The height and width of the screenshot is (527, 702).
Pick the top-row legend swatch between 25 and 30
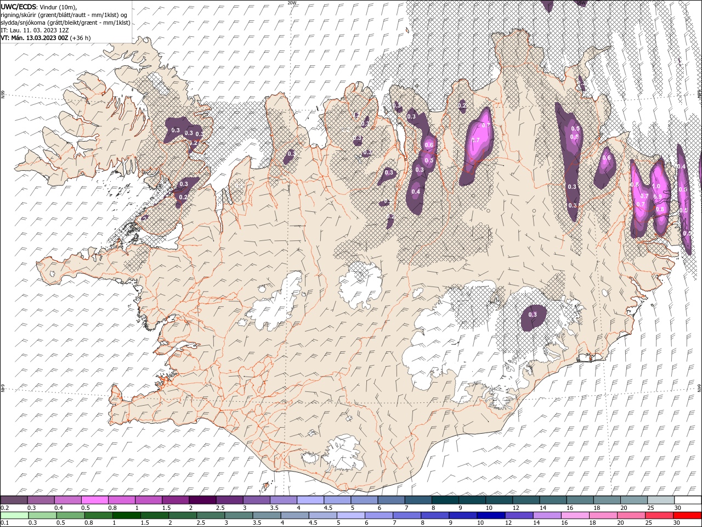pyautogui.click(x=660, y=500)
